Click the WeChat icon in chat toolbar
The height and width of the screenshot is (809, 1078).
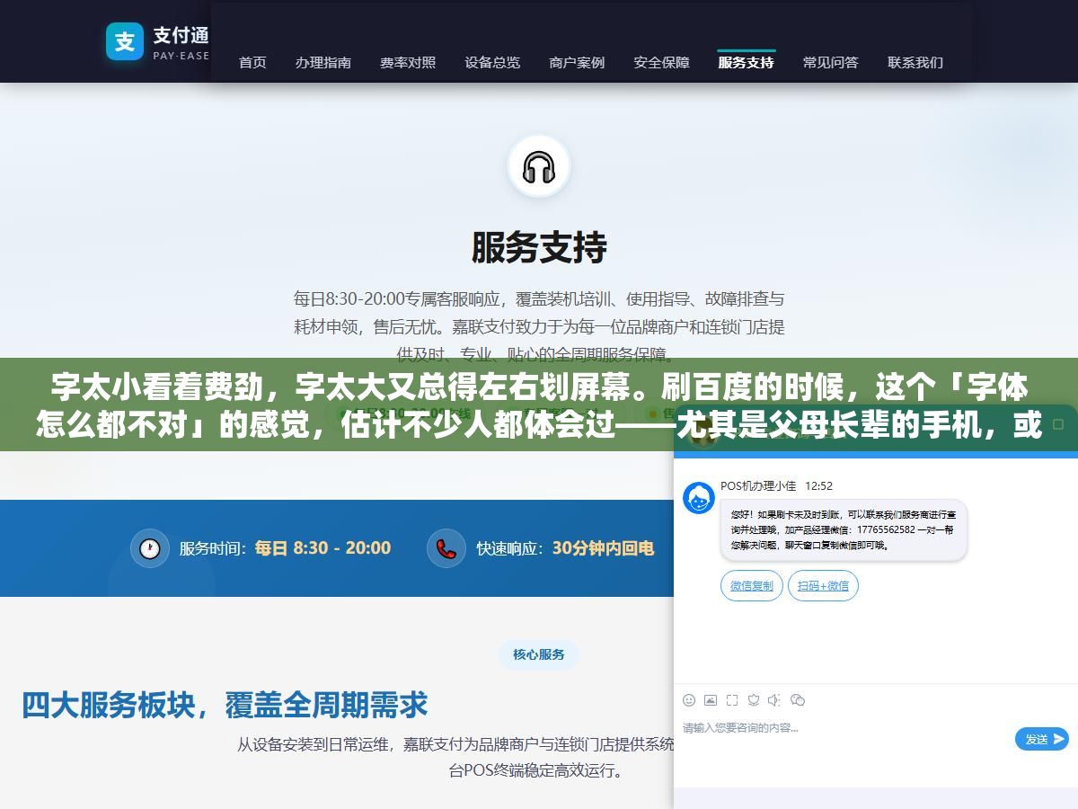click(797, 700)
